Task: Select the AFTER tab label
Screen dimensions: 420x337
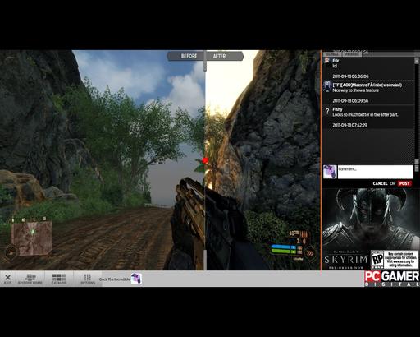Action: coord(219,56)
